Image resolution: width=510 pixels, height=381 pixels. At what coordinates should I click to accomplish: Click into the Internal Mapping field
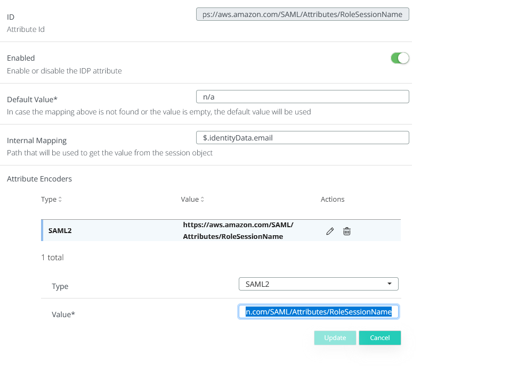point(302,138)
